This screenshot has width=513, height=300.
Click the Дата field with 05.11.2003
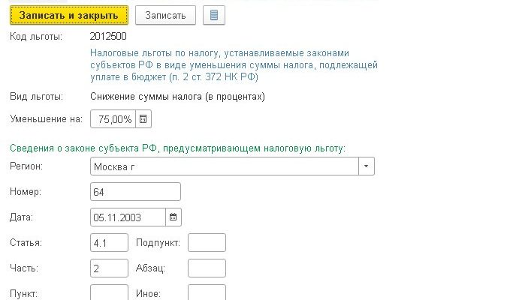[126, 217]
